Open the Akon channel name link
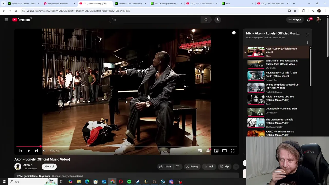Viewport: 329px width, 185px height. [x=26, y=165]
